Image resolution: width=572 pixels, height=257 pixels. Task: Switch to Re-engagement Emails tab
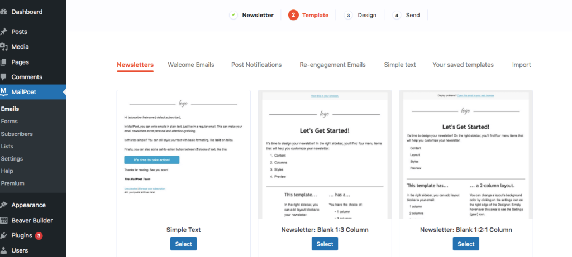click(x=333, y=65)
